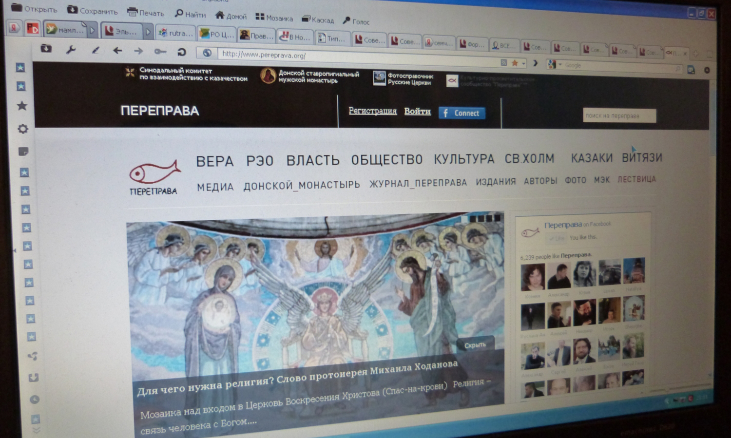Switch to the 'семч…' Yandex tab
Viewport: 731px width, 438px height.
439,42
